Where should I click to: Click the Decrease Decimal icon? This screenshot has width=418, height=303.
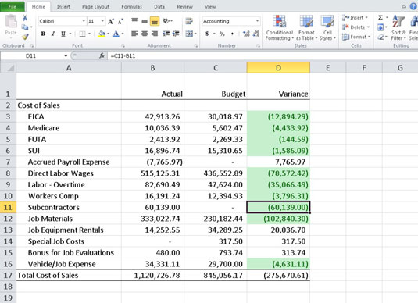[256, 34]
